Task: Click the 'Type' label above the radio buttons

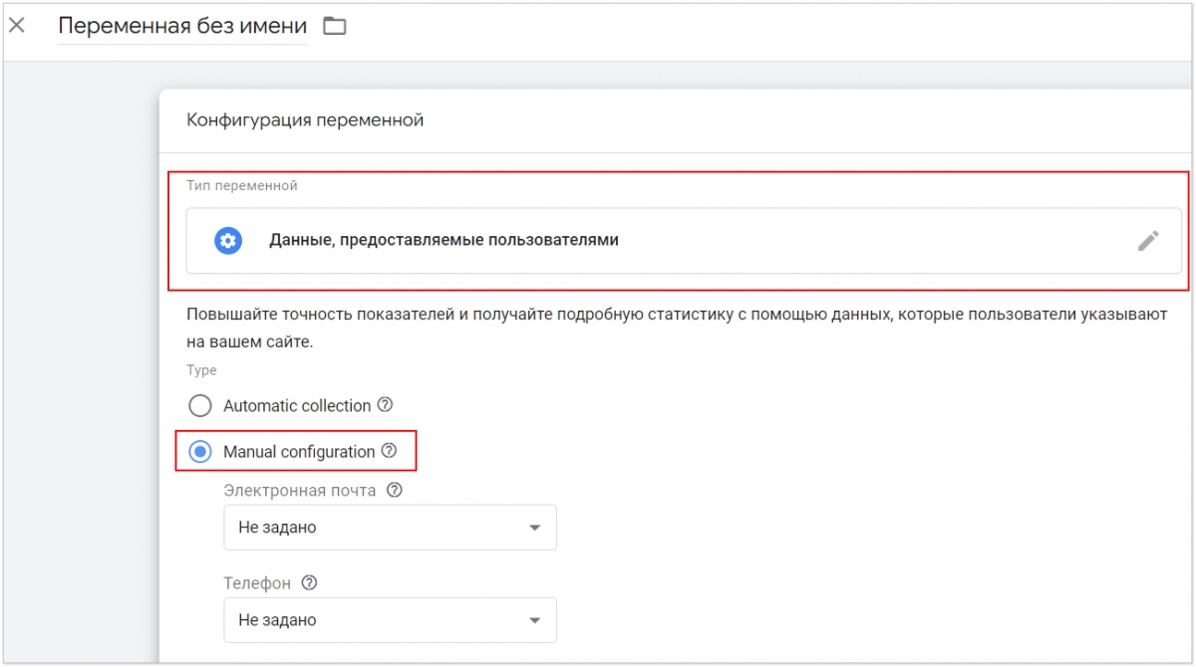Action: tap(201, 370)
